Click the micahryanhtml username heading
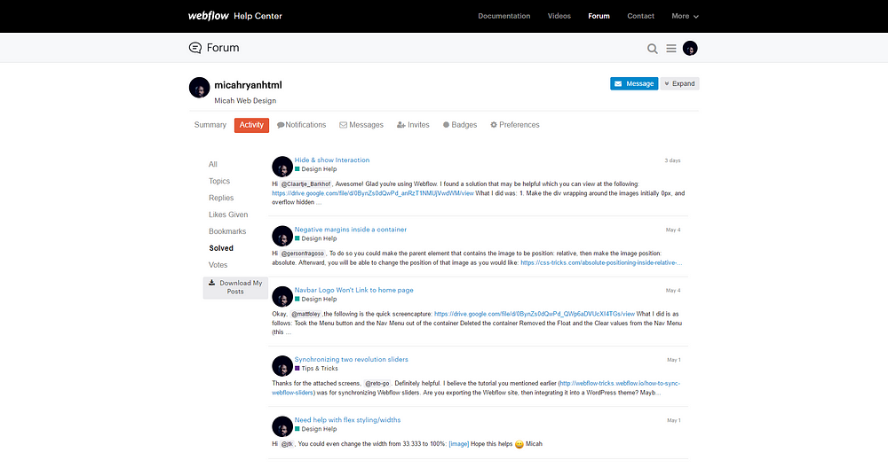 (x=248, y=85)
